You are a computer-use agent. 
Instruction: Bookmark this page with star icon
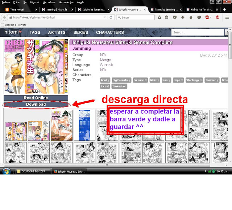tap(159, 17)
